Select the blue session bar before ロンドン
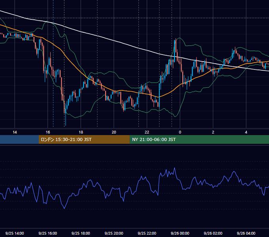 point(19,139)
